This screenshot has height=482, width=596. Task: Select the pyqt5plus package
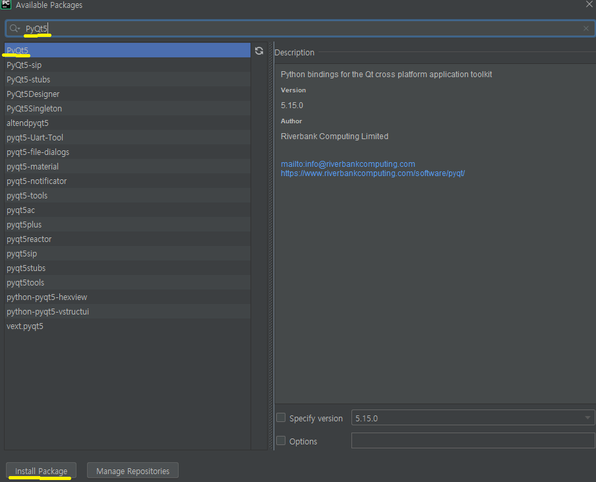click(127, 224)
